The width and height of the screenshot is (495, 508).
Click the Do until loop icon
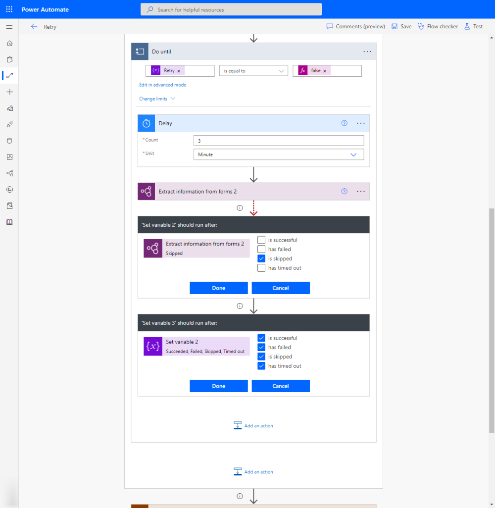140,51
